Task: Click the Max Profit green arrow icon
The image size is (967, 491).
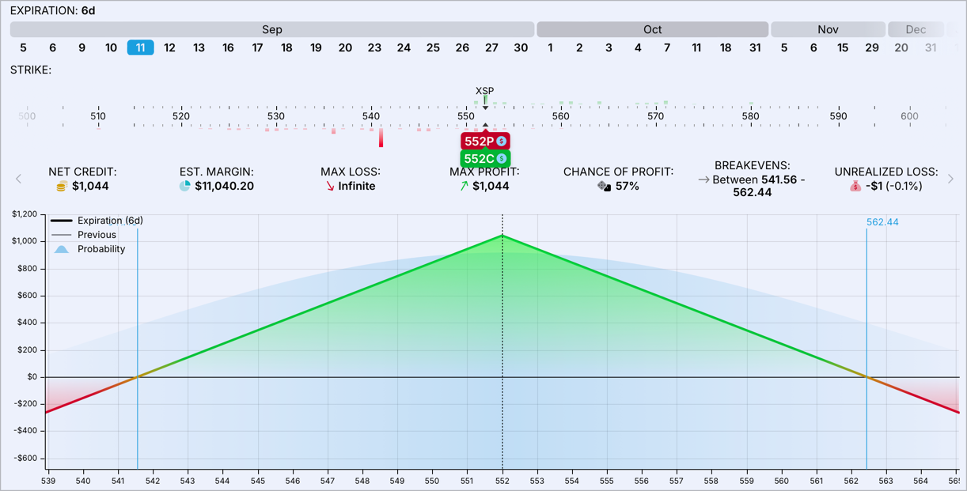Action: point(463,187)
